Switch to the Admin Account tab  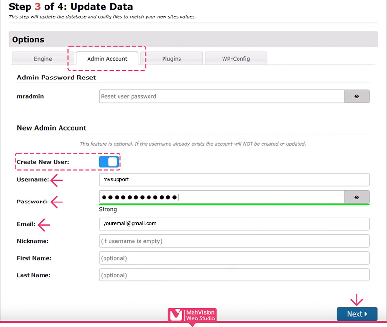pos(107,59)
